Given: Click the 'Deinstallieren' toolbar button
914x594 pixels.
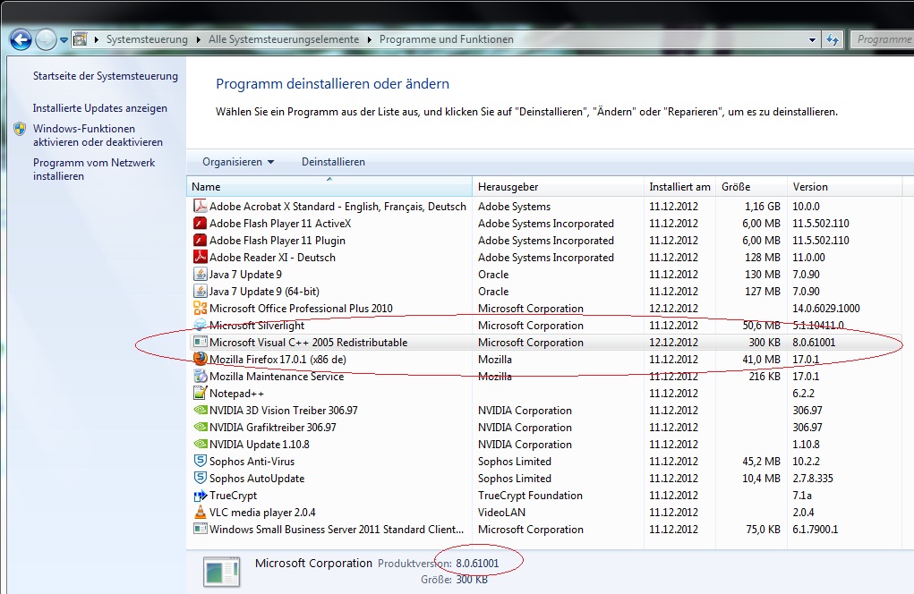Looking at the screenshot, I should click(x=333, y=162).
